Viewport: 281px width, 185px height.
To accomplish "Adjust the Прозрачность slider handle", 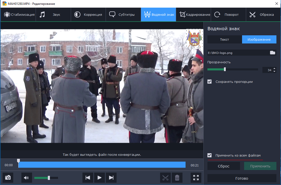I will point(225,69).
